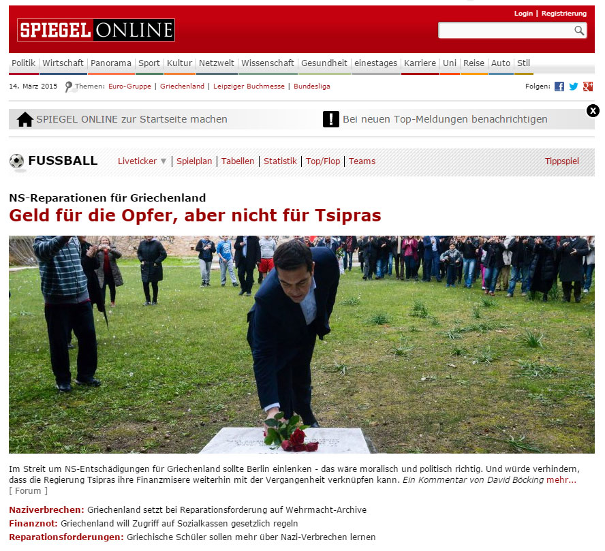
Task: Open the Twitter follow icon
Action: (x=574, y=86)
